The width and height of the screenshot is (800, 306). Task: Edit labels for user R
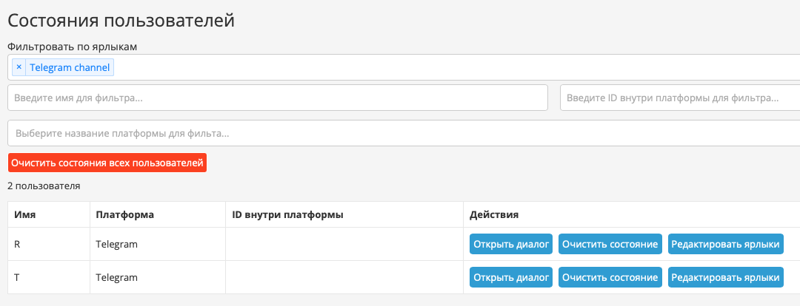[725, 245]
